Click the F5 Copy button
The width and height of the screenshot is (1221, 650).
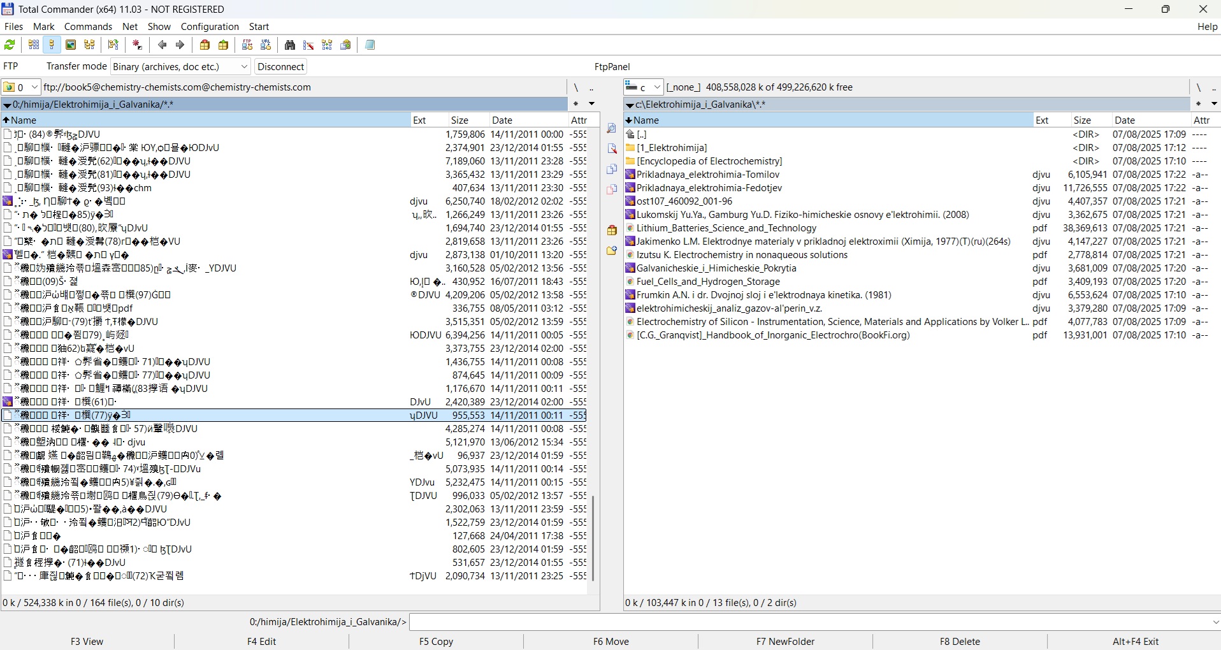436,641
